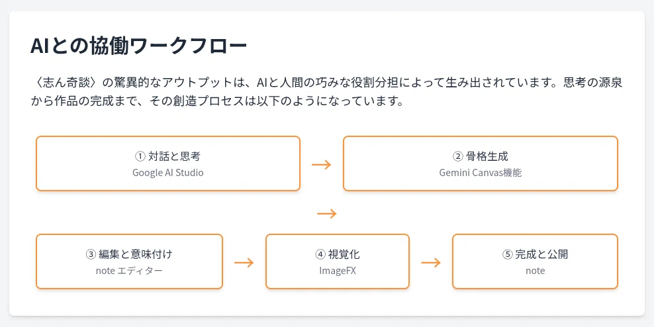Viewport: 654px width, 327px height.
Task: Select the ② 骨格生成 workflow box
Action: pyautogui.click(x=480, y=163)
